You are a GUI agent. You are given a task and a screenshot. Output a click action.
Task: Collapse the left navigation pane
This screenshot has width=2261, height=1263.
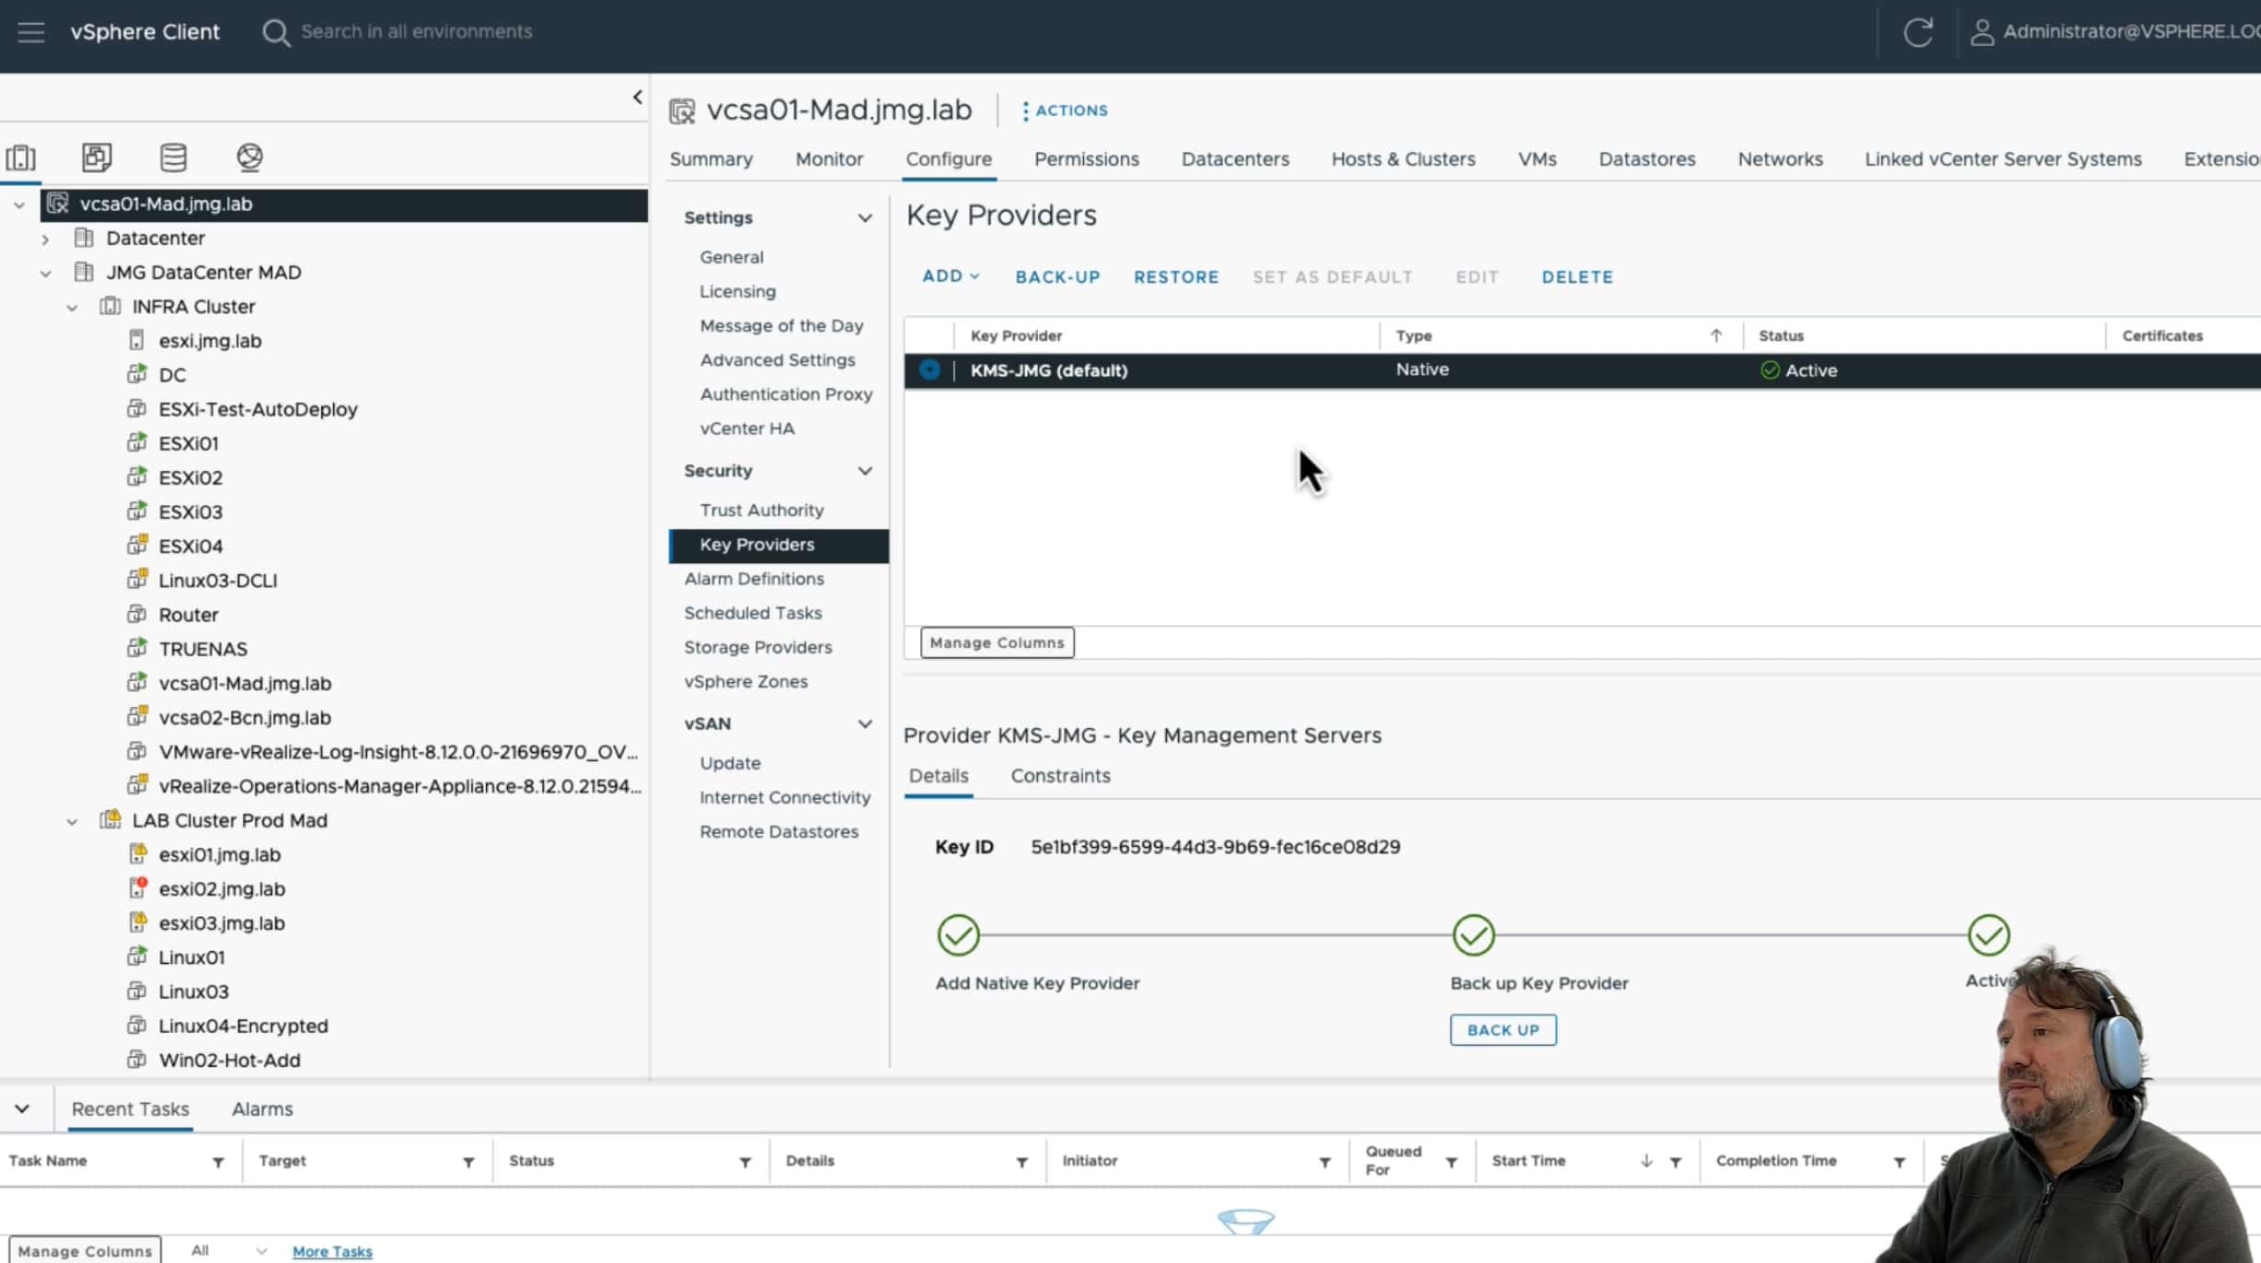(x=637, y=97)
